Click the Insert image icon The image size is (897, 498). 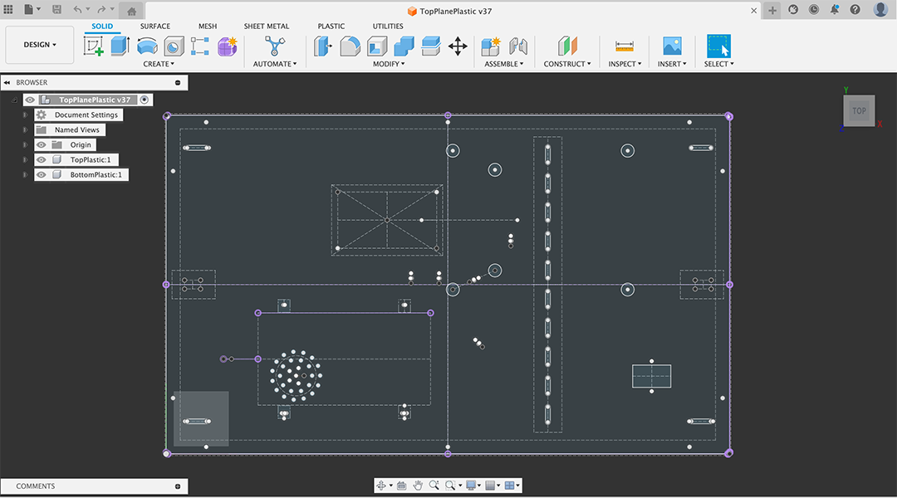point(672,46)
